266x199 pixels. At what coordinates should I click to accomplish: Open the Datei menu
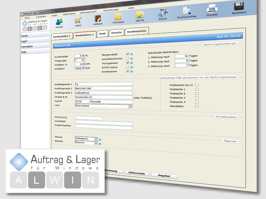27,18
